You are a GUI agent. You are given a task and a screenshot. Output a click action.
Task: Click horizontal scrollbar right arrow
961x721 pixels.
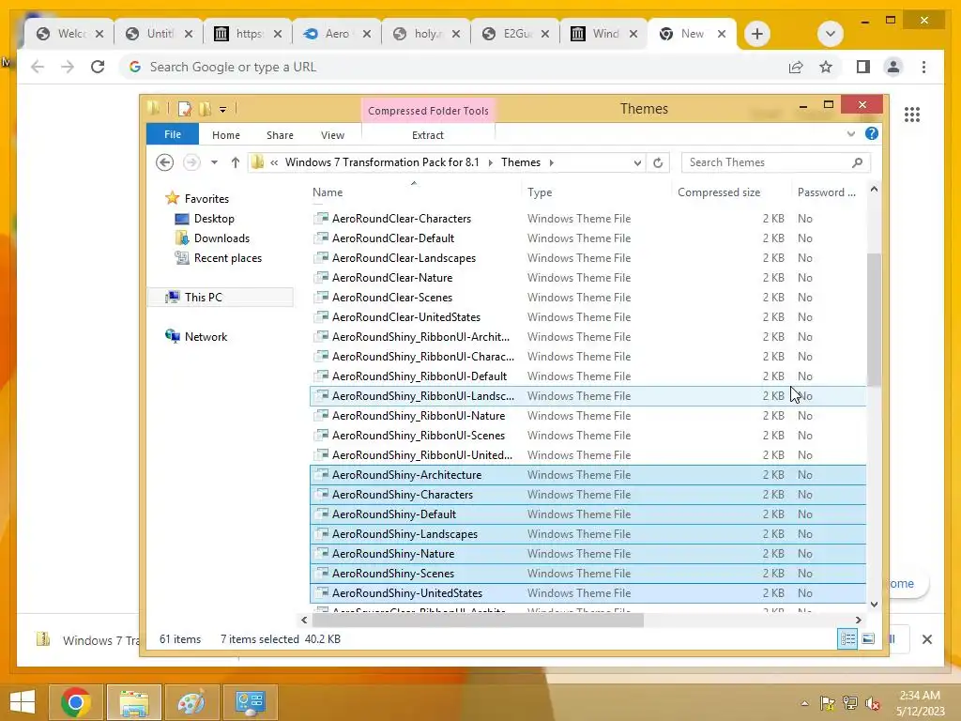click(x=858, y=620)
